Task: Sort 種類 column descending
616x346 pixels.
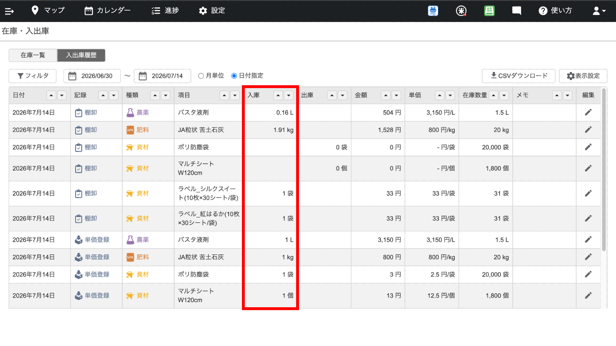Action: [166, 95]
